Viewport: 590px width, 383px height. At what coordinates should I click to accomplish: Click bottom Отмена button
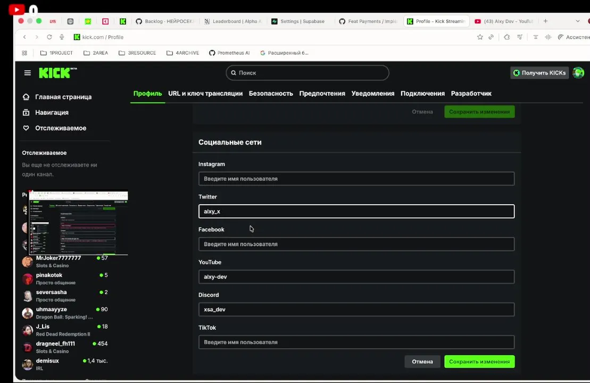pyautogui.click(x=422, y=362)
